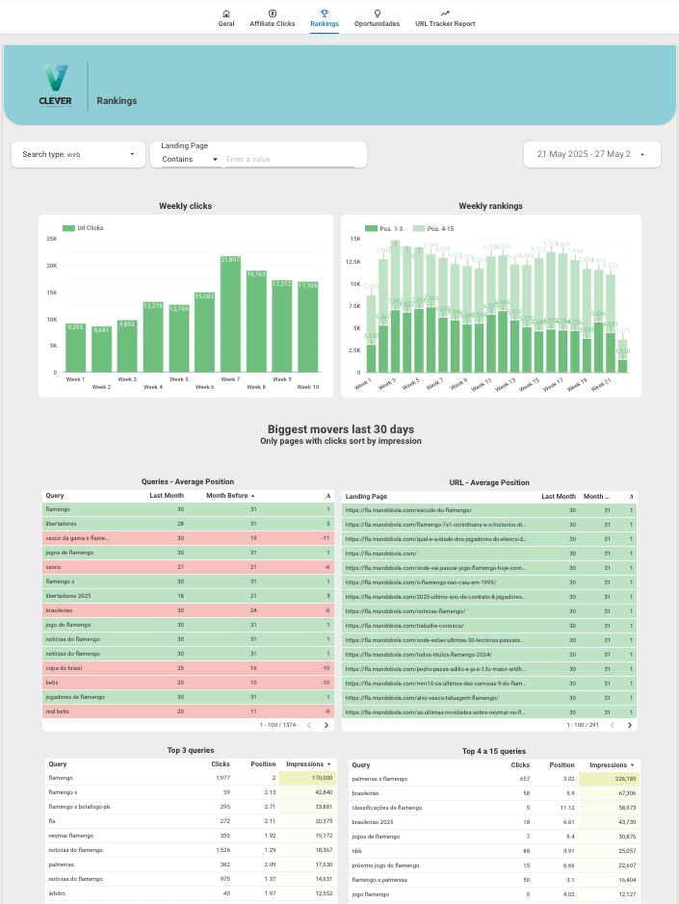Go to previous page of URL table
Screen dimensions: 679x904
pyautogui.click(x=610, y=725)
